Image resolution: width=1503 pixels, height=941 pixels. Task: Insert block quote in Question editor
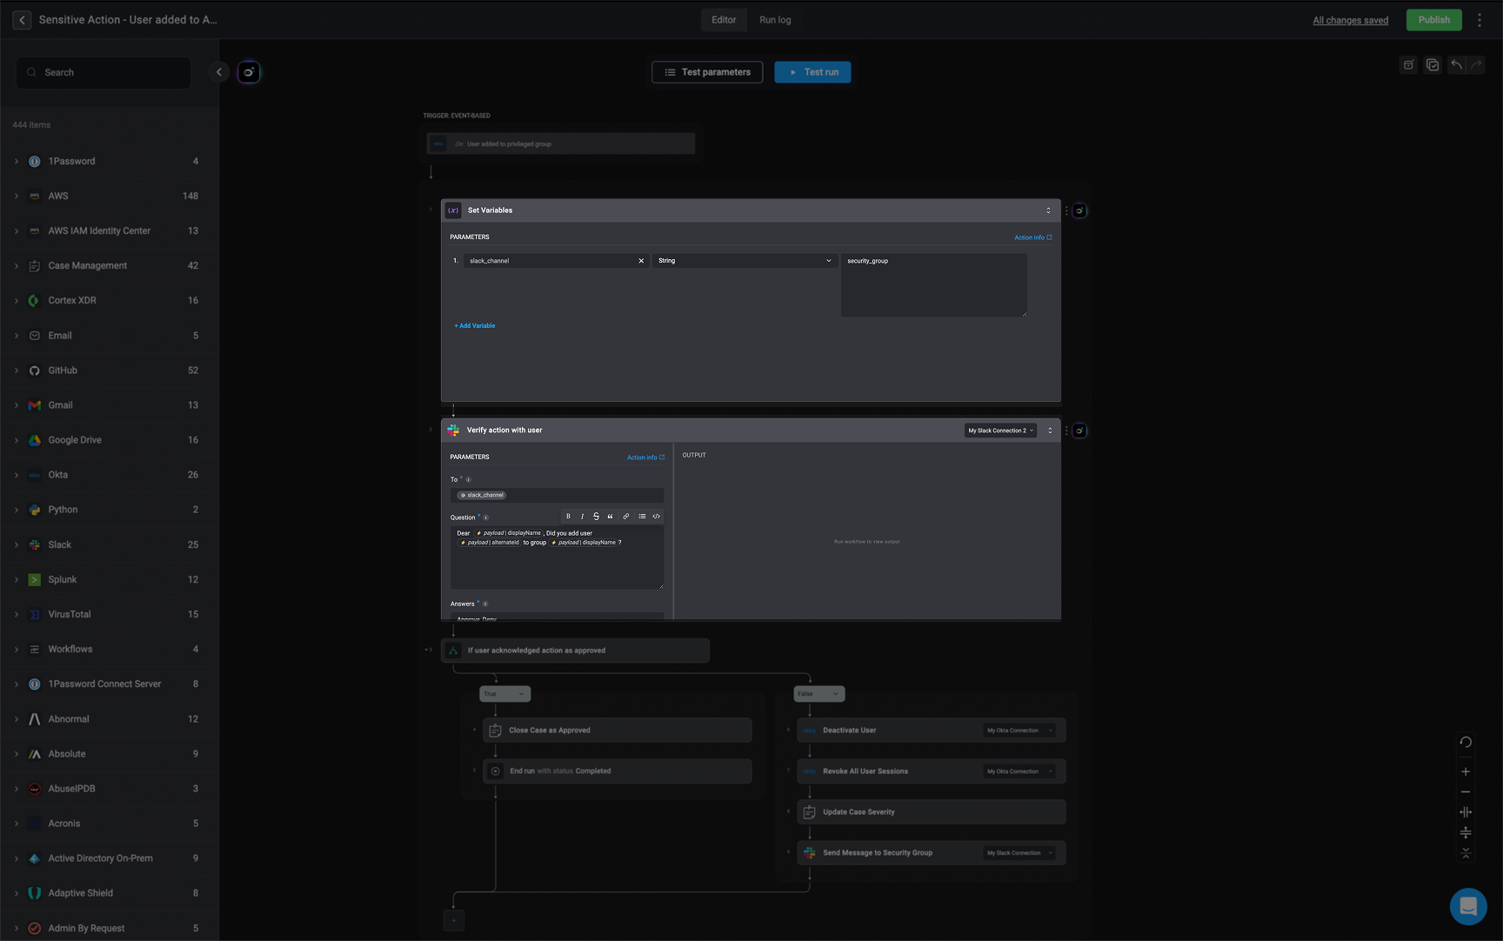pos(610,517)
